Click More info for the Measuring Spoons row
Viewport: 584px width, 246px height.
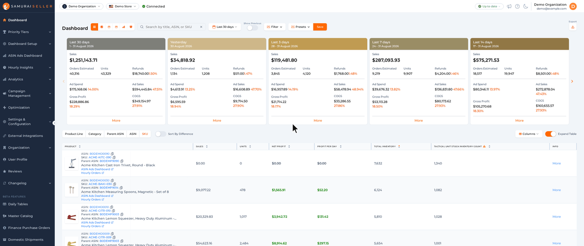[x=557, y=190]
